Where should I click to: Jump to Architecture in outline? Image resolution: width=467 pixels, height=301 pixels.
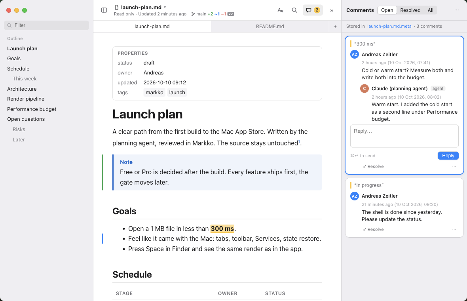click(x=22, y=89)
